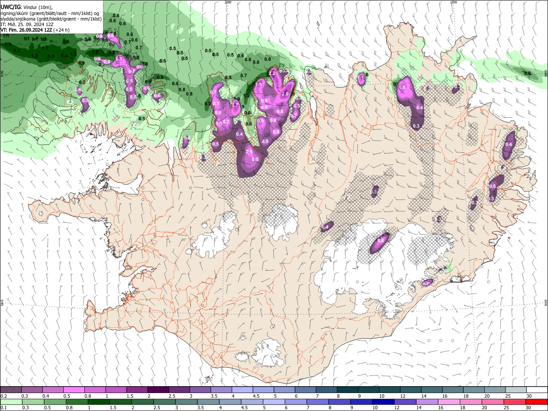Image resolution: width=548 pixels, height=411 pixels.
Task: Click the 'rigning/skúrir' legend description line
Action: (x=50, y=13)
